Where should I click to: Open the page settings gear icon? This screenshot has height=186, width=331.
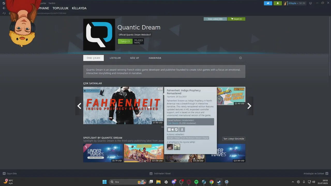[240, 58]
